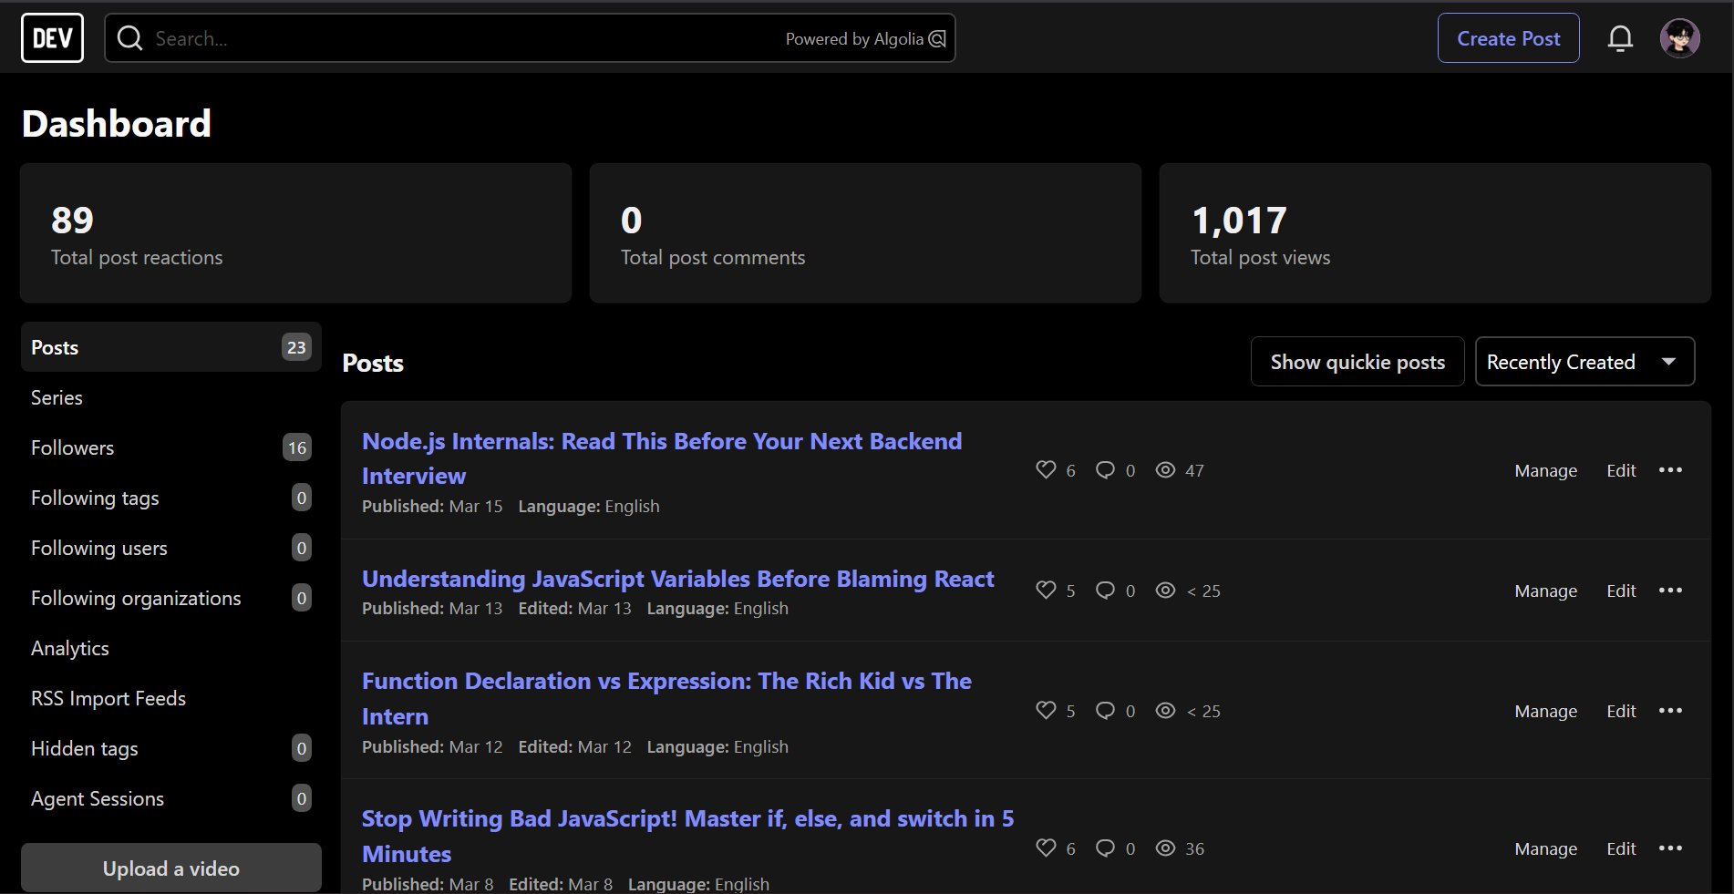The width and height of the screenshot is (1734, 894).
Task: Click heart reactions icon on Node.js Internals post
Action: pos(1046,469)
